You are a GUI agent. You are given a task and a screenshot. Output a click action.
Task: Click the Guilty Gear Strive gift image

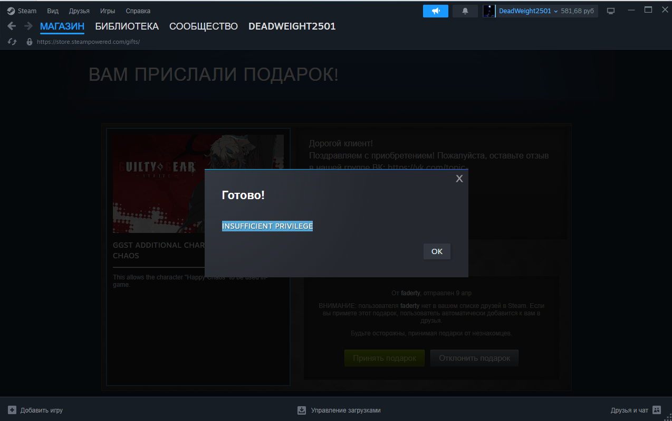(x=198, y=184)
